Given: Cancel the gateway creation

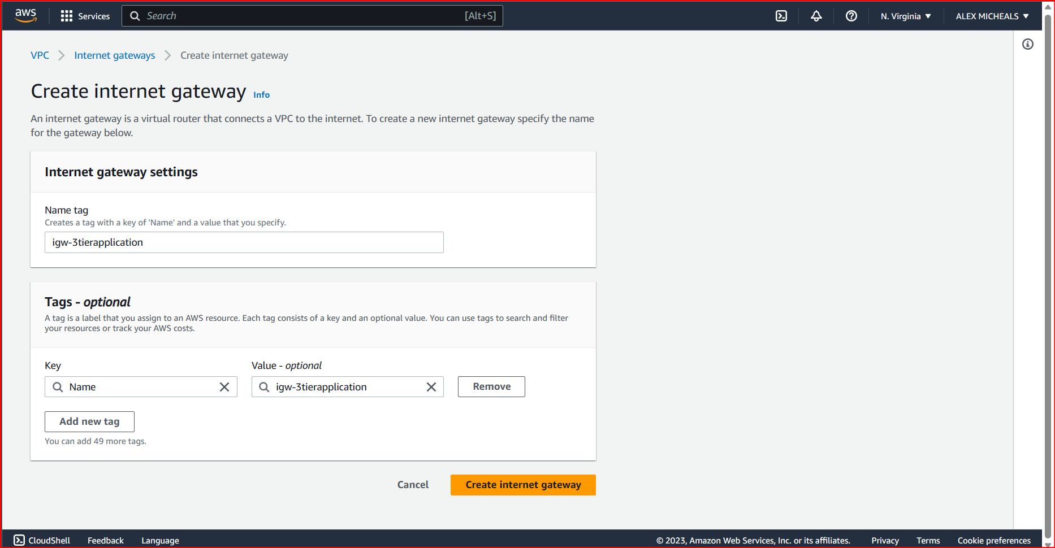Looking at the screenshot, I should pos(413,485).
